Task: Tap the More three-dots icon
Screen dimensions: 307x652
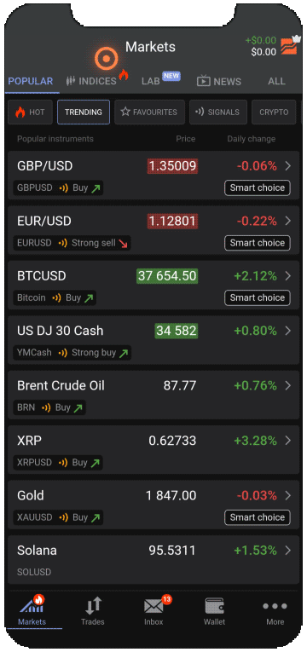Action: [275, 606]
